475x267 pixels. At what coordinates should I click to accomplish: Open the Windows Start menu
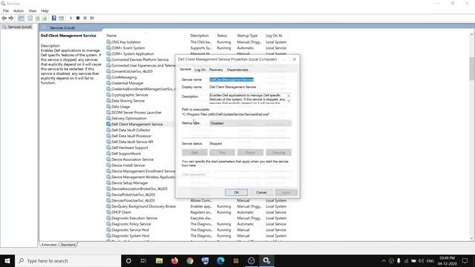point(7,260)
